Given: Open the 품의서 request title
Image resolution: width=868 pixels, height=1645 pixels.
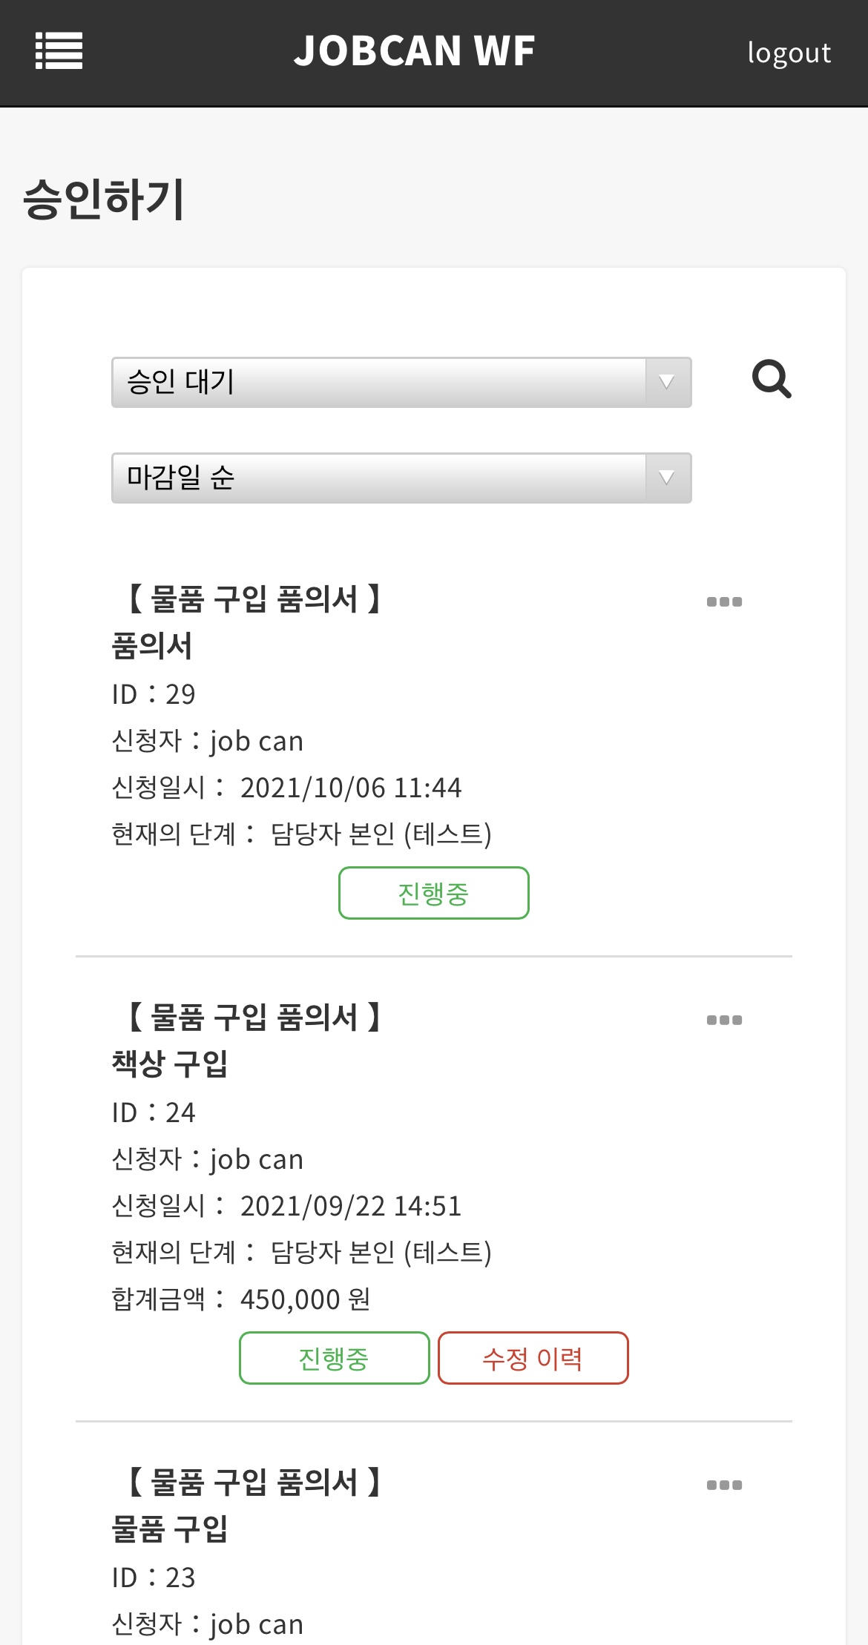Looking at the screenshot, I should [x=152, y=645].
